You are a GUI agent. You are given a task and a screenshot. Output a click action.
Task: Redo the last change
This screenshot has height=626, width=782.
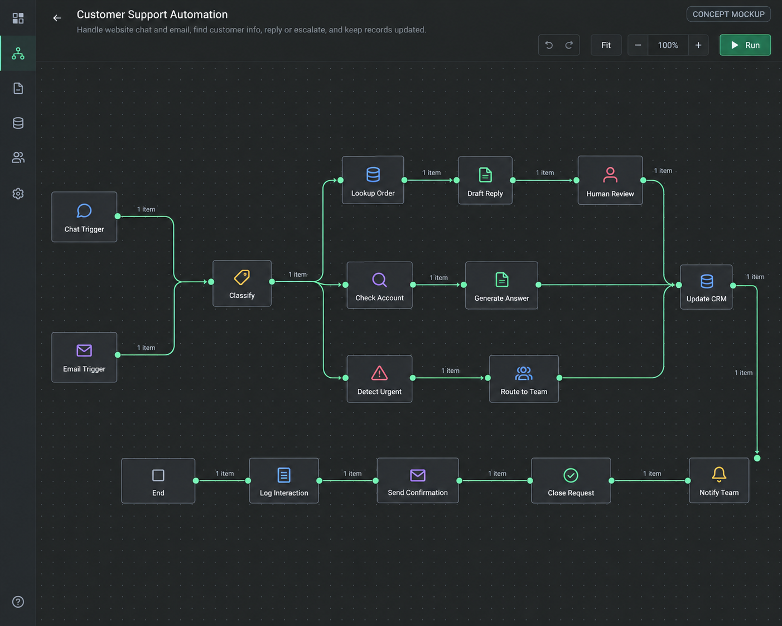(569, 45)
